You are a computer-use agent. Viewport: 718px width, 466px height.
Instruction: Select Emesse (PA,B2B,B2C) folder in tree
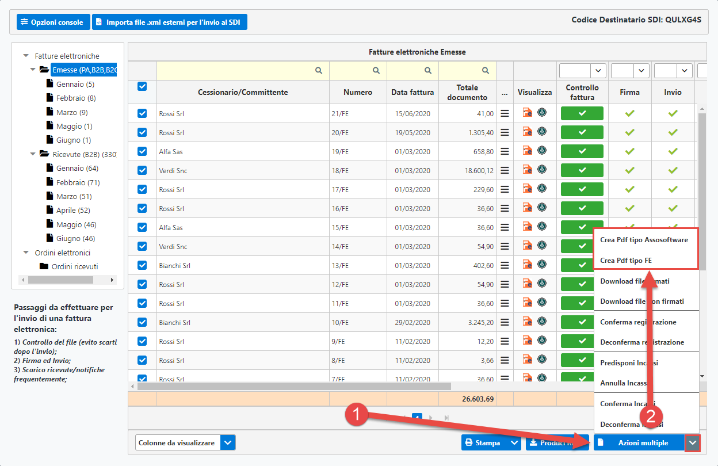coord(83,70)
